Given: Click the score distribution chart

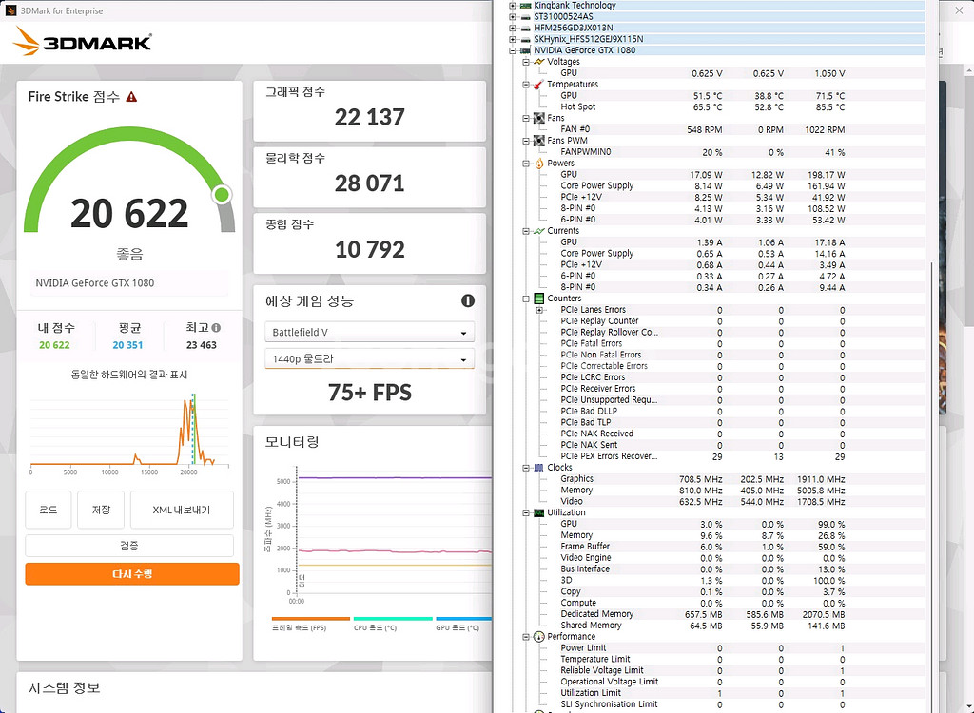Looking at the screenshot, I should tap(129, 430).
